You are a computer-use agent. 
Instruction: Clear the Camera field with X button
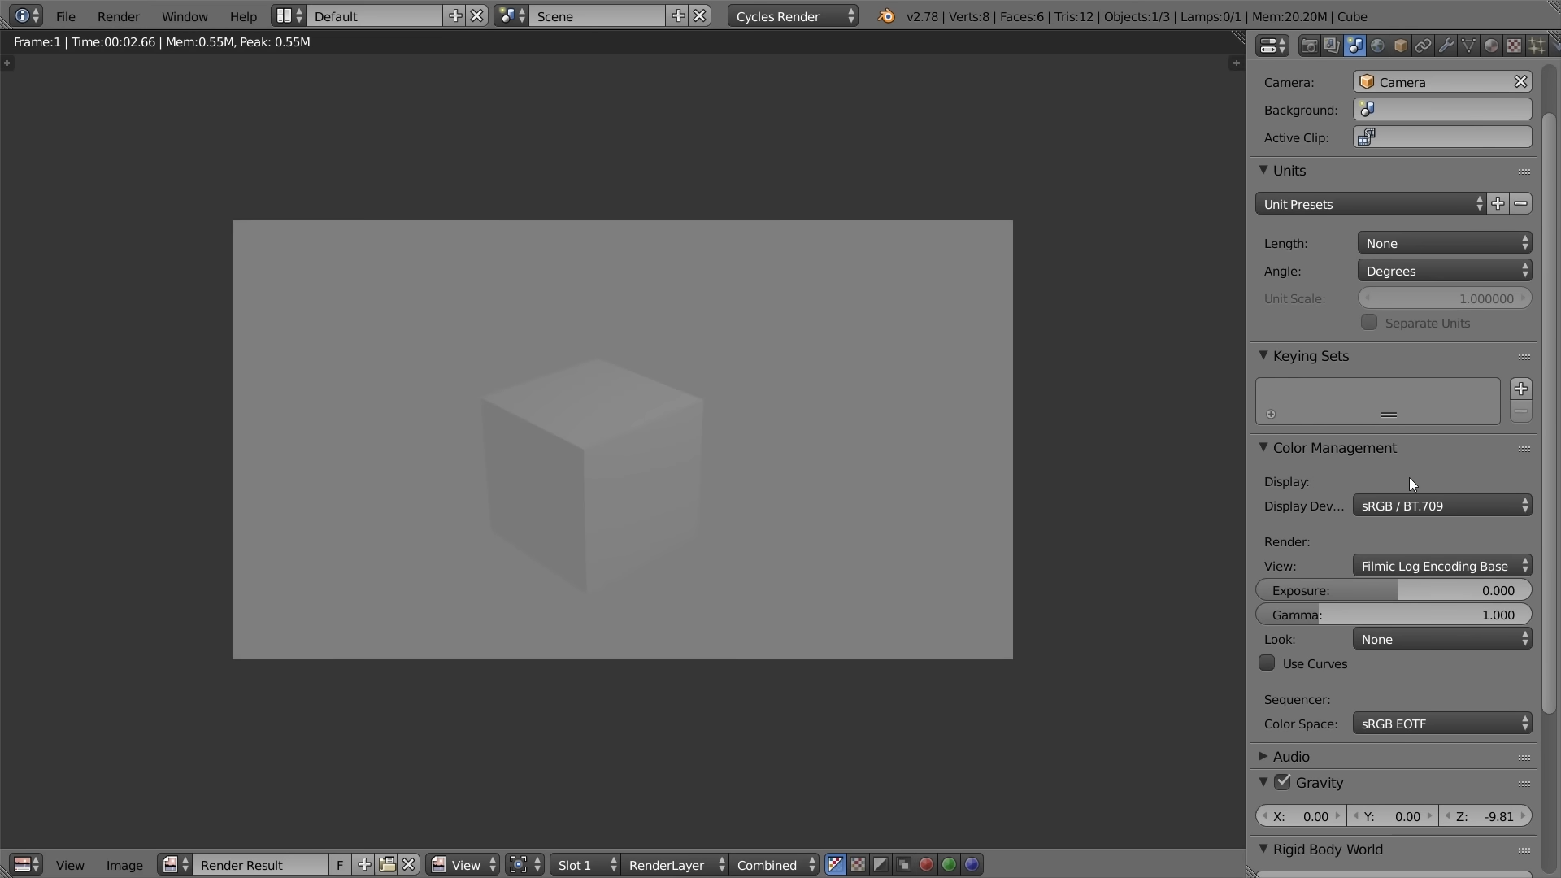1520,82
